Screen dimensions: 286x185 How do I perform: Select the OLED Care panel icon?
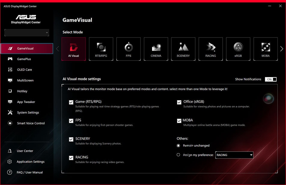point(10,69)
